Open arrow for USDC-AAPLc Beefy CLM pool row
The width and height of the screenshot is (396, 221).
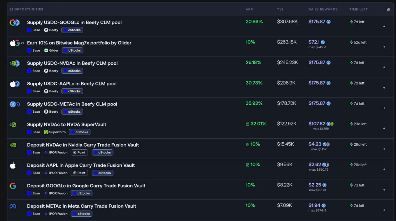pyautogui.click(x=384, y=88)
